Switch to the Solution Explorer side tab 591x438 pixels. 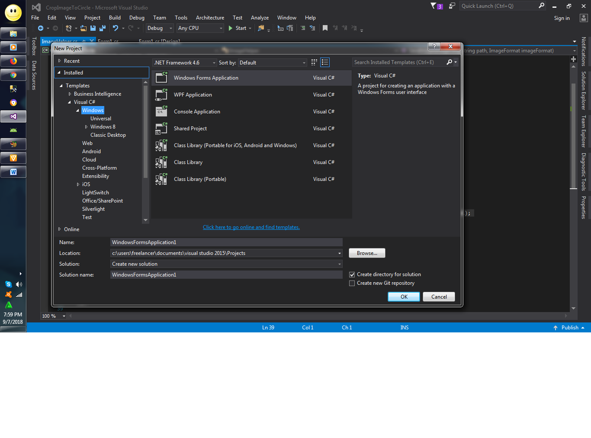pyautogui.click(x=584, y=90)
